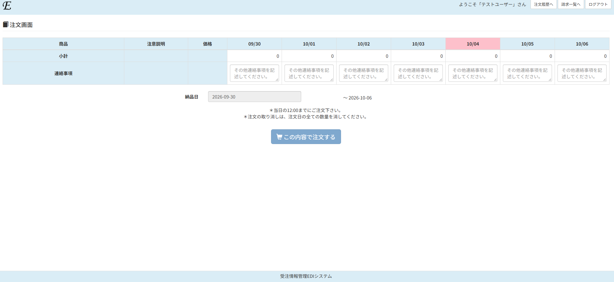
Task: Select the 10/01 column header
Action: 309,44
